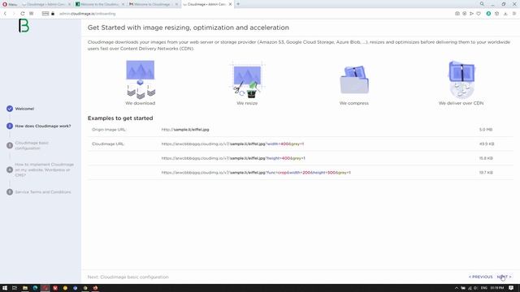Open File Explorer from the taskbar
The width and height of the screenshot is (520, 292).
25,288
